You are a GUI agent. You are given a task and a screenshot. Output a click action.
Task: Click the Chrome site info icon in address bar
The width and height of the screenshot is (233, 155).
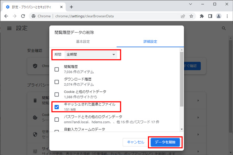33,16
